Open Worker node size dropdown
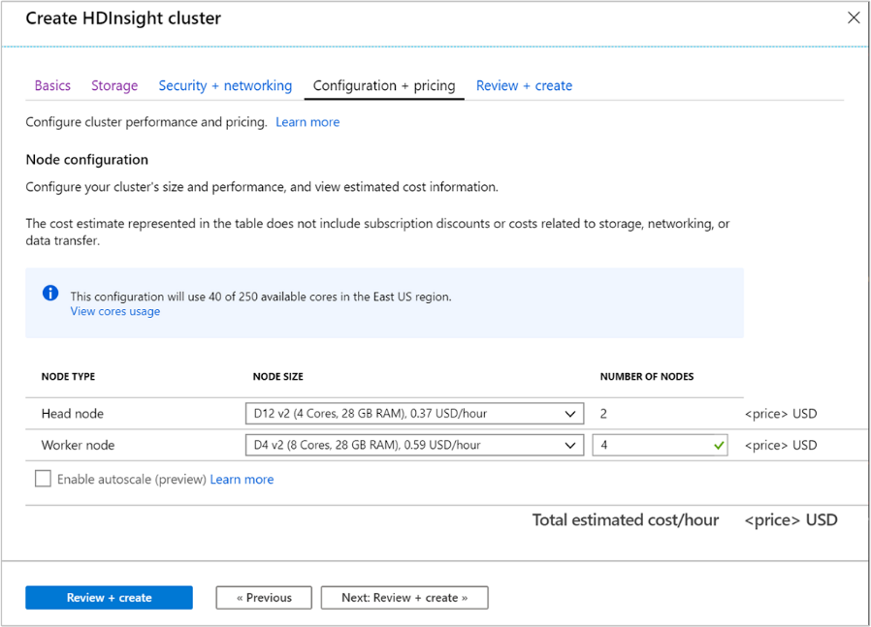 pos(414,445)
